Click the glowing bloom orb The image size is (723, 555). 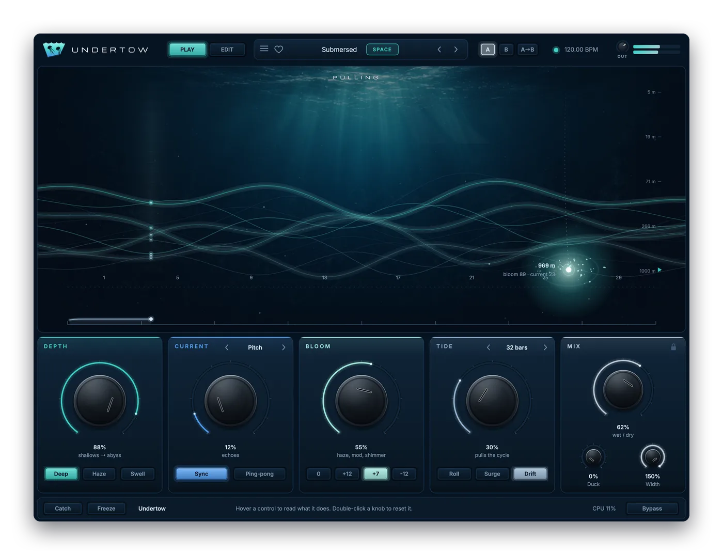(x=569, y=269)
